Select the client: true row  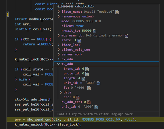[106, 26]
